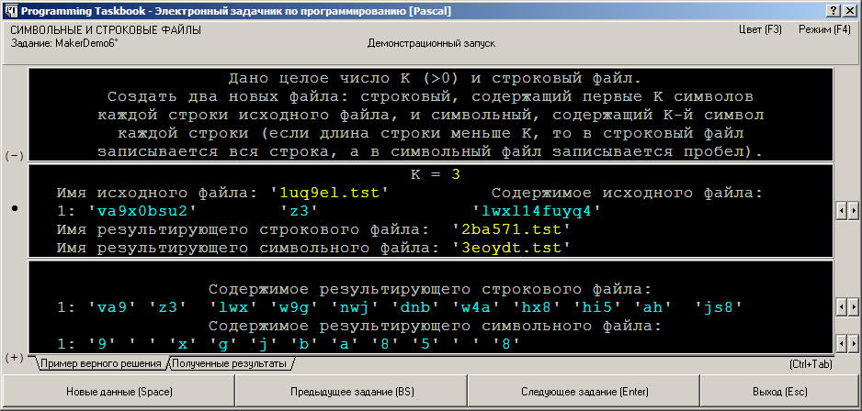Image resolution: width=862 pixels, height=411 pixels.
Task: Click the Programming Taskbook title bar icon
Action: click(12, 11)
